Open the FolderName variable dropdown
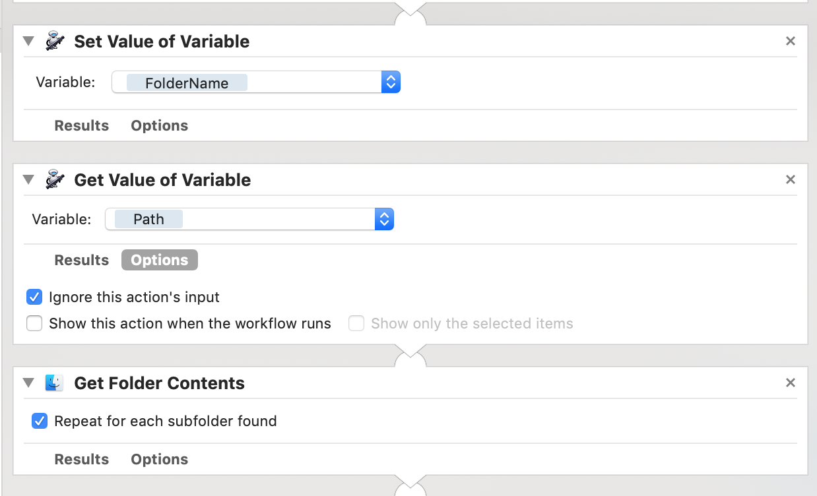The width and height of the screenshot is (817, 496). [391, 82]
